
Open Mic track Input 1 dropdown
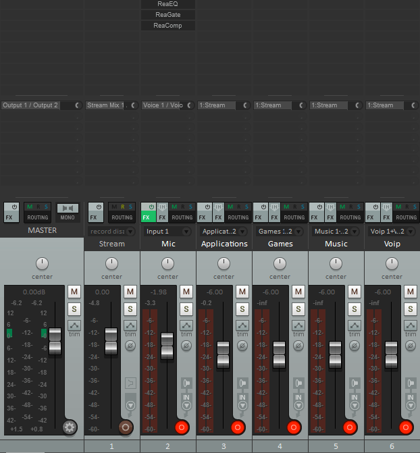pos(167,232)
